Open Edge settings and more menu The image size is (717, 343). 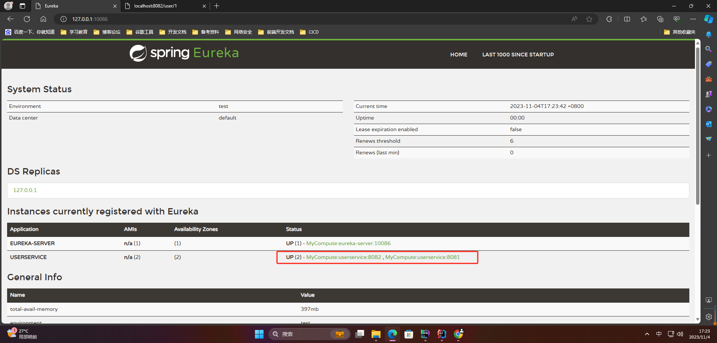coord(693,19)
